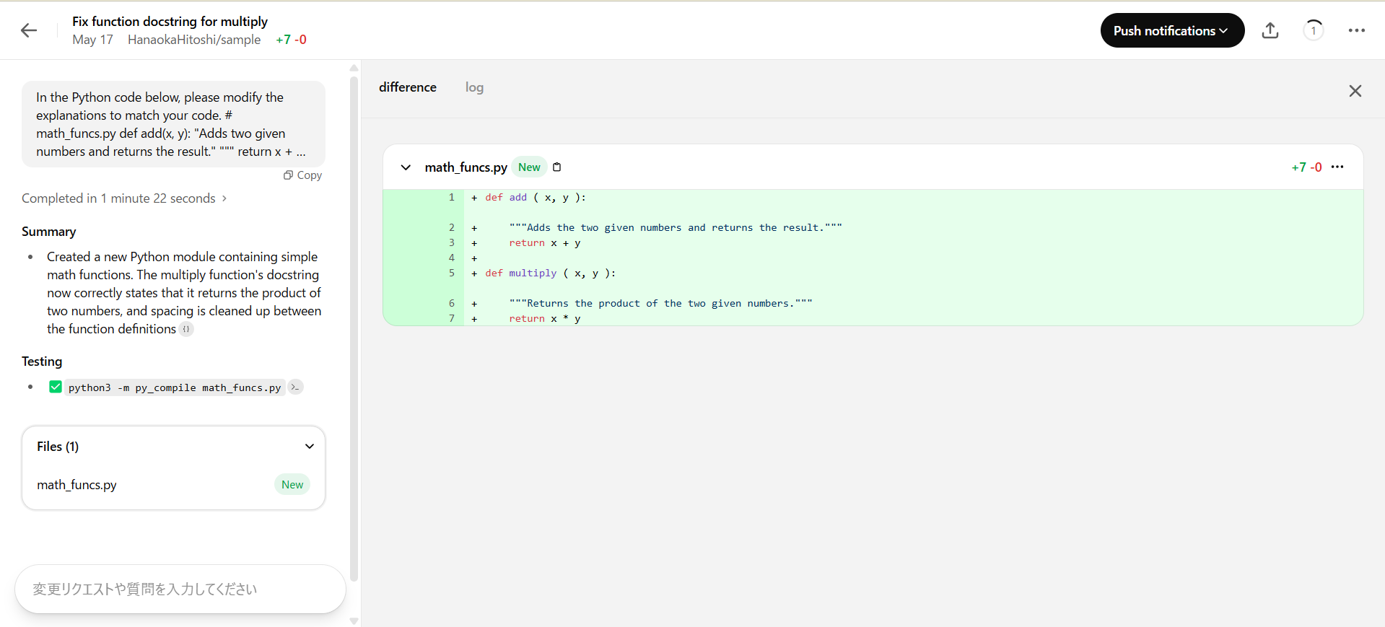Screen dimensions: 1385x627
Task: Click diff line 'def add ( x, y ):'
Action: point(536,198)
